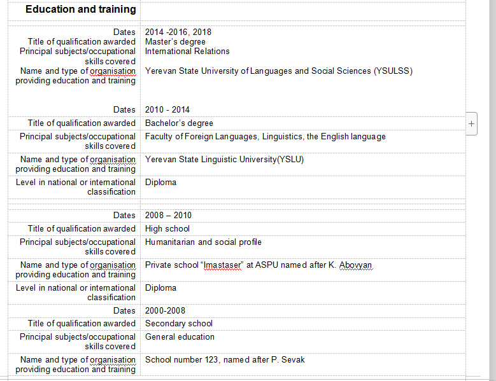496x381 pixels.
Task: Place cursor in "2014 -2016, 2018" dates cell
Action: [x=178, y=32]
